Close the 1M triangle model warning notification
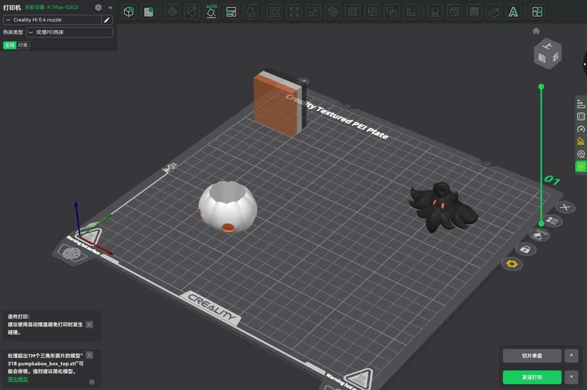The image size is (587, 390). click(90, 355)
